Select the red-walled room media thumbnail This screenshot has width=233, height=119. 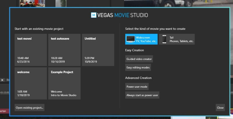pyautogui.click(x=30, y=3)
